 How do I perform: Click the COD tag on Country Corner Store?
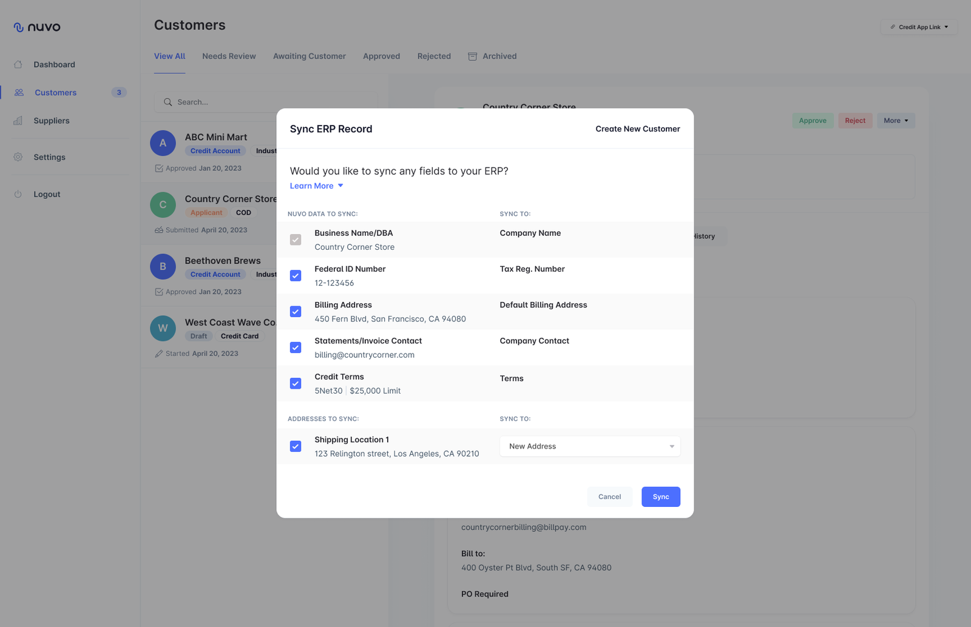243,213
